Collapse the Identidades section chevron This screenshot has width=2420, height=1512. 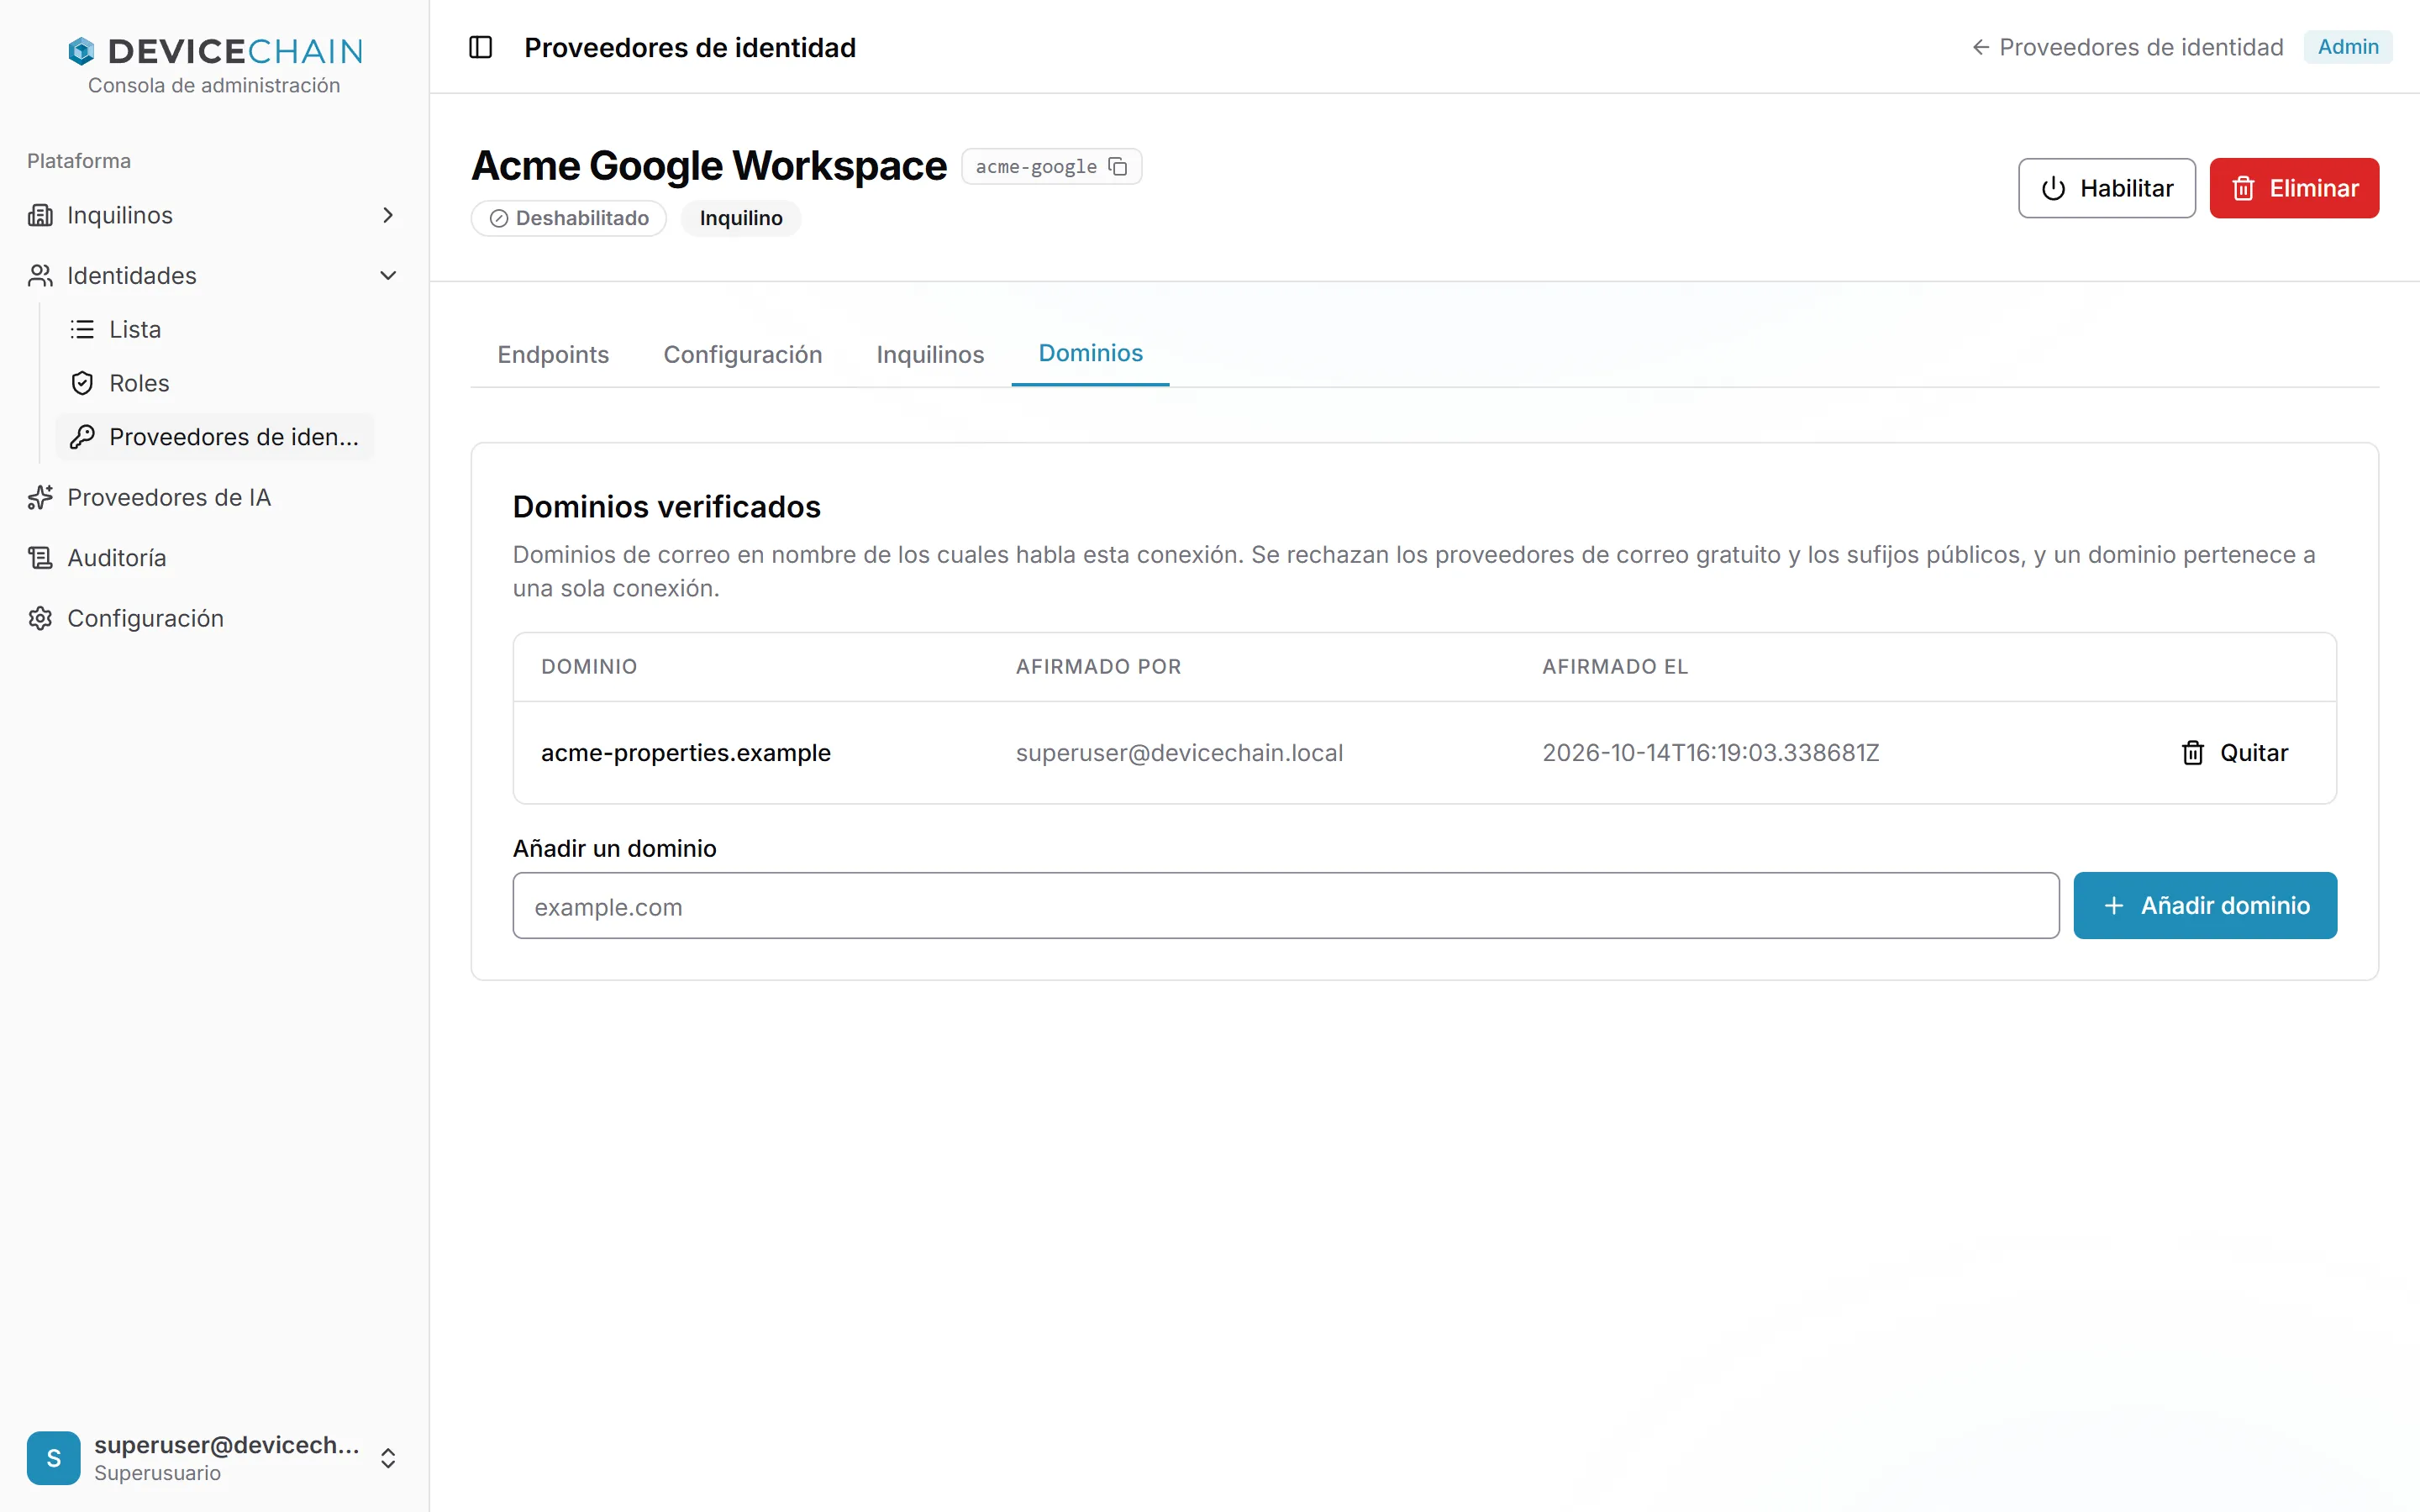pos(388,275)
